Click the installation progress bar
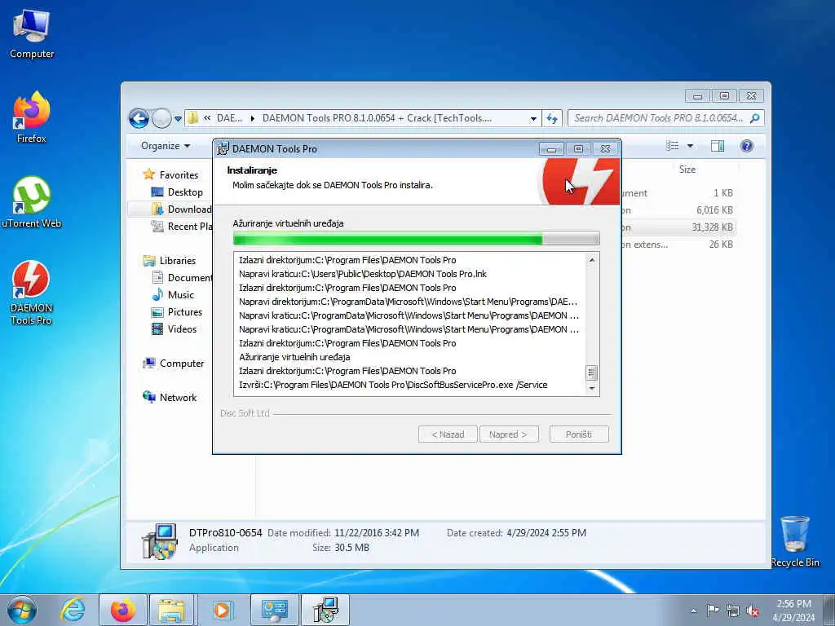Screen dimensions: 835x626 coord(416,239)
